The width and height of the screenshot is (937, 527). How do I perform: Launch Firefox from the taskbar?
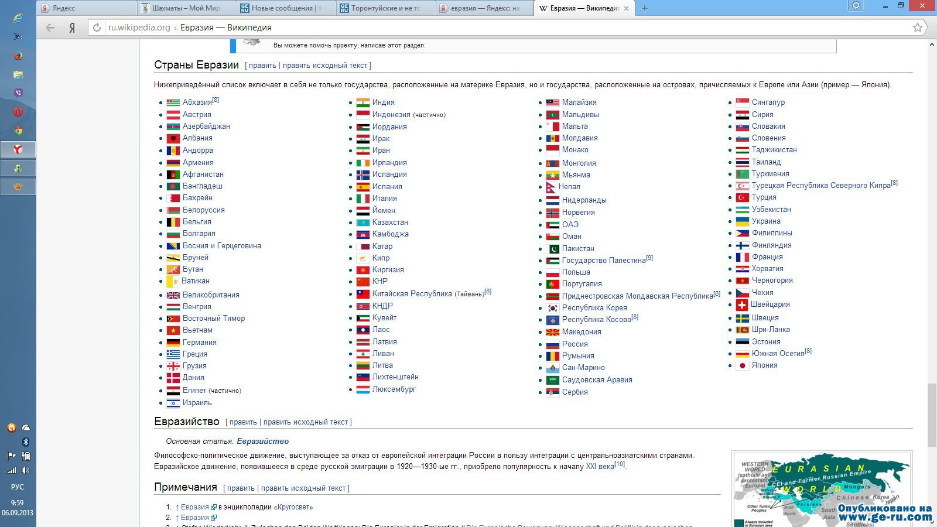click(18, 56)
